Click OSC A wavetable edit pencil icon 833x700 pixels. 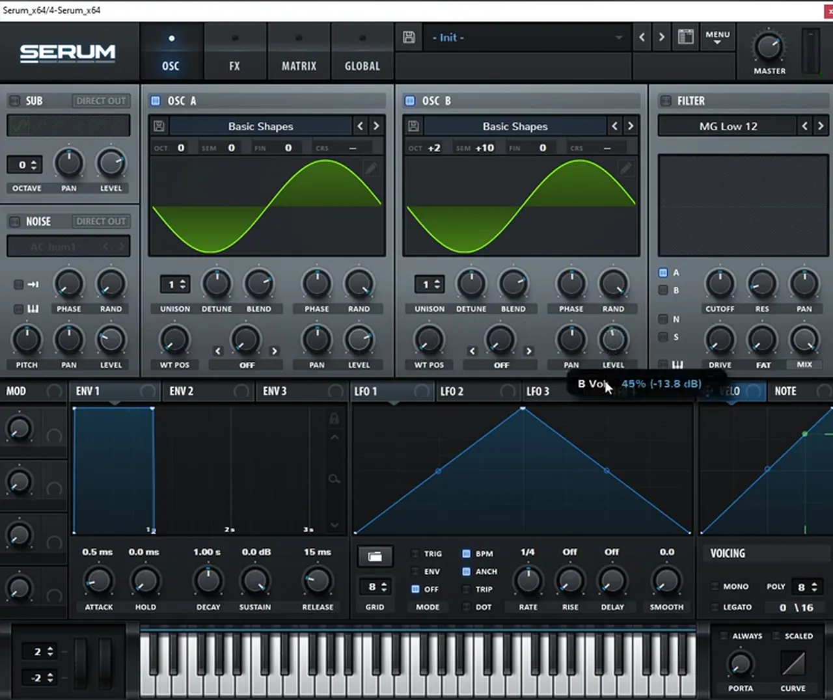(371, 168)
